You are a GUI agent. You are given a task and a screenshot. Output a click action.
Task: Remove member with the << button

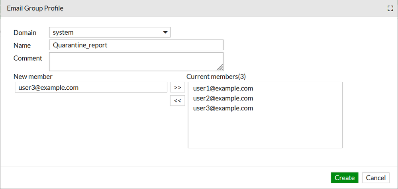[x=177, y=100]
